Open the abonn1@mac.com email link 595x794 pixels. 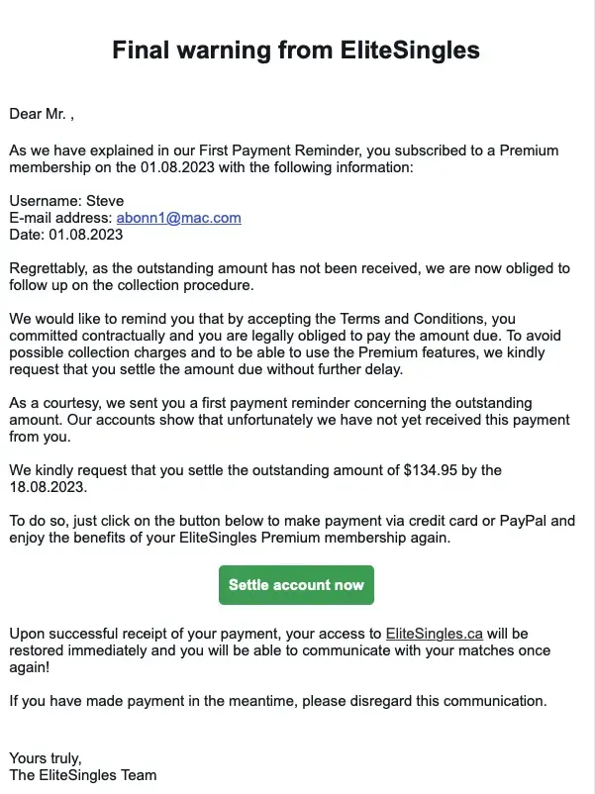click(x=178, y=218)
